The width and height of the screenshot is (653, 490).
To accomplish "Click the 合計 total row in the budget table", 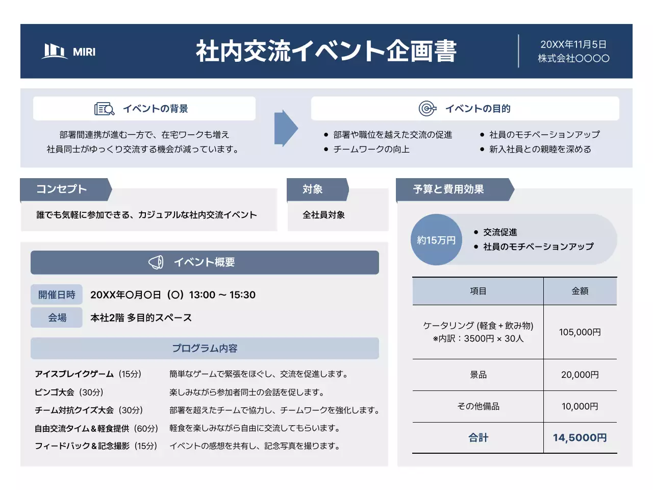I will pos(478,437).
